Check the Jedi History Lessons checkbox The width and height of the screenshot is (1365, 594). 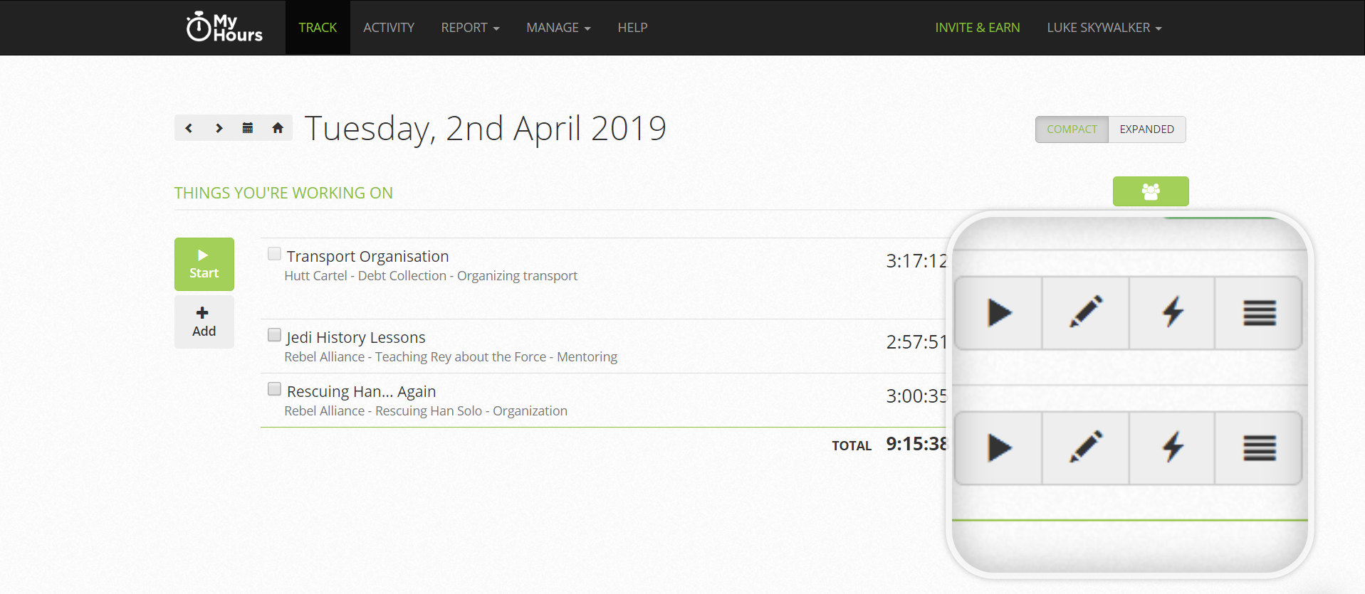(274, 334)
